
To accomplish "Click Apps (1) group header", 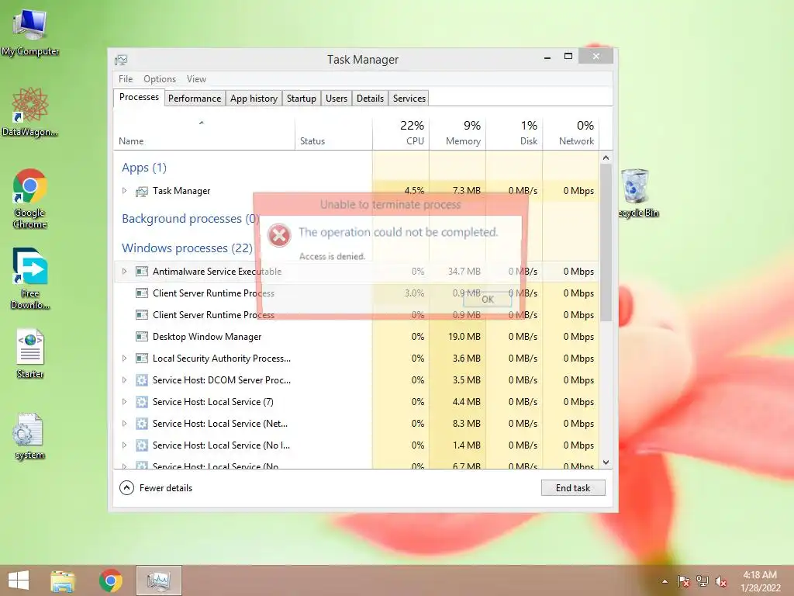I will click(x=143, y=168).
